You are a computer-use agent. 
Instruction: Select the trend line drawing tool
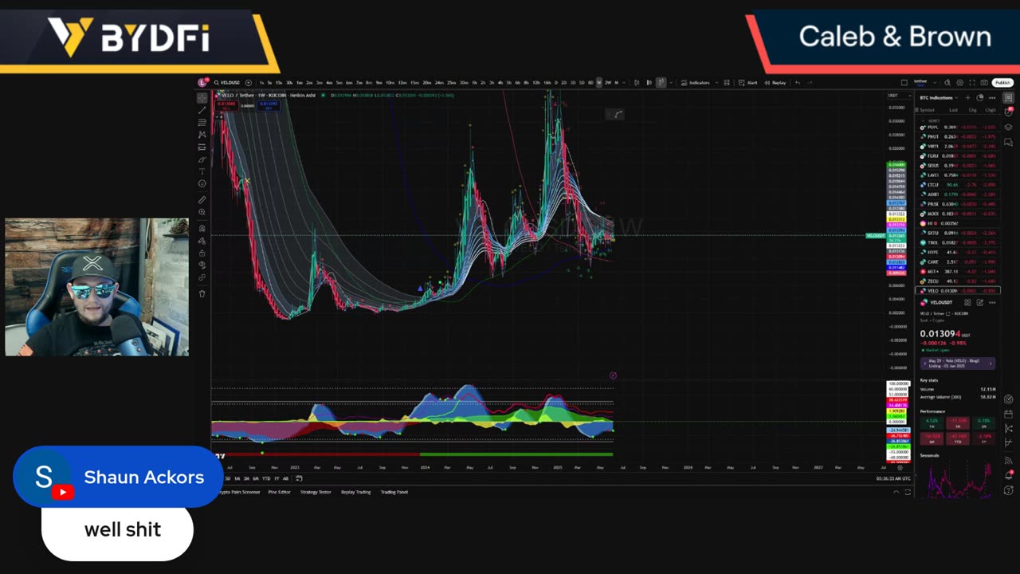[x=202, y=109]
